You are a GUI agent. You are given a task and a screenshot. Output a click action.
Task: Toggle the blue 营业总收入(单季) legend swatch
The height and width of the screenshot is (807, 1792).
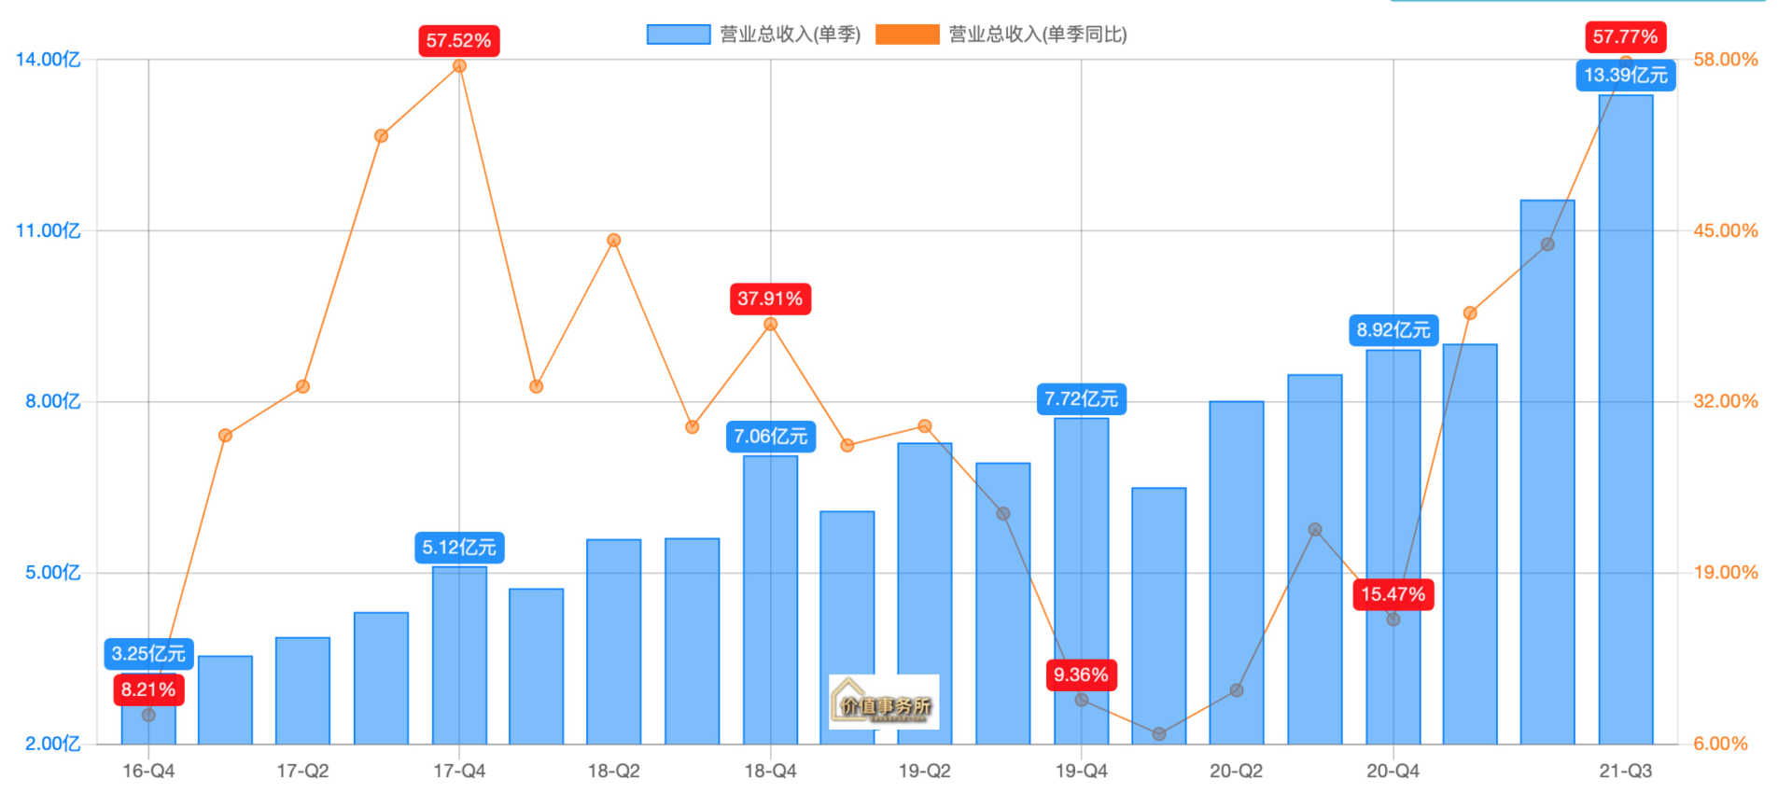679,35
